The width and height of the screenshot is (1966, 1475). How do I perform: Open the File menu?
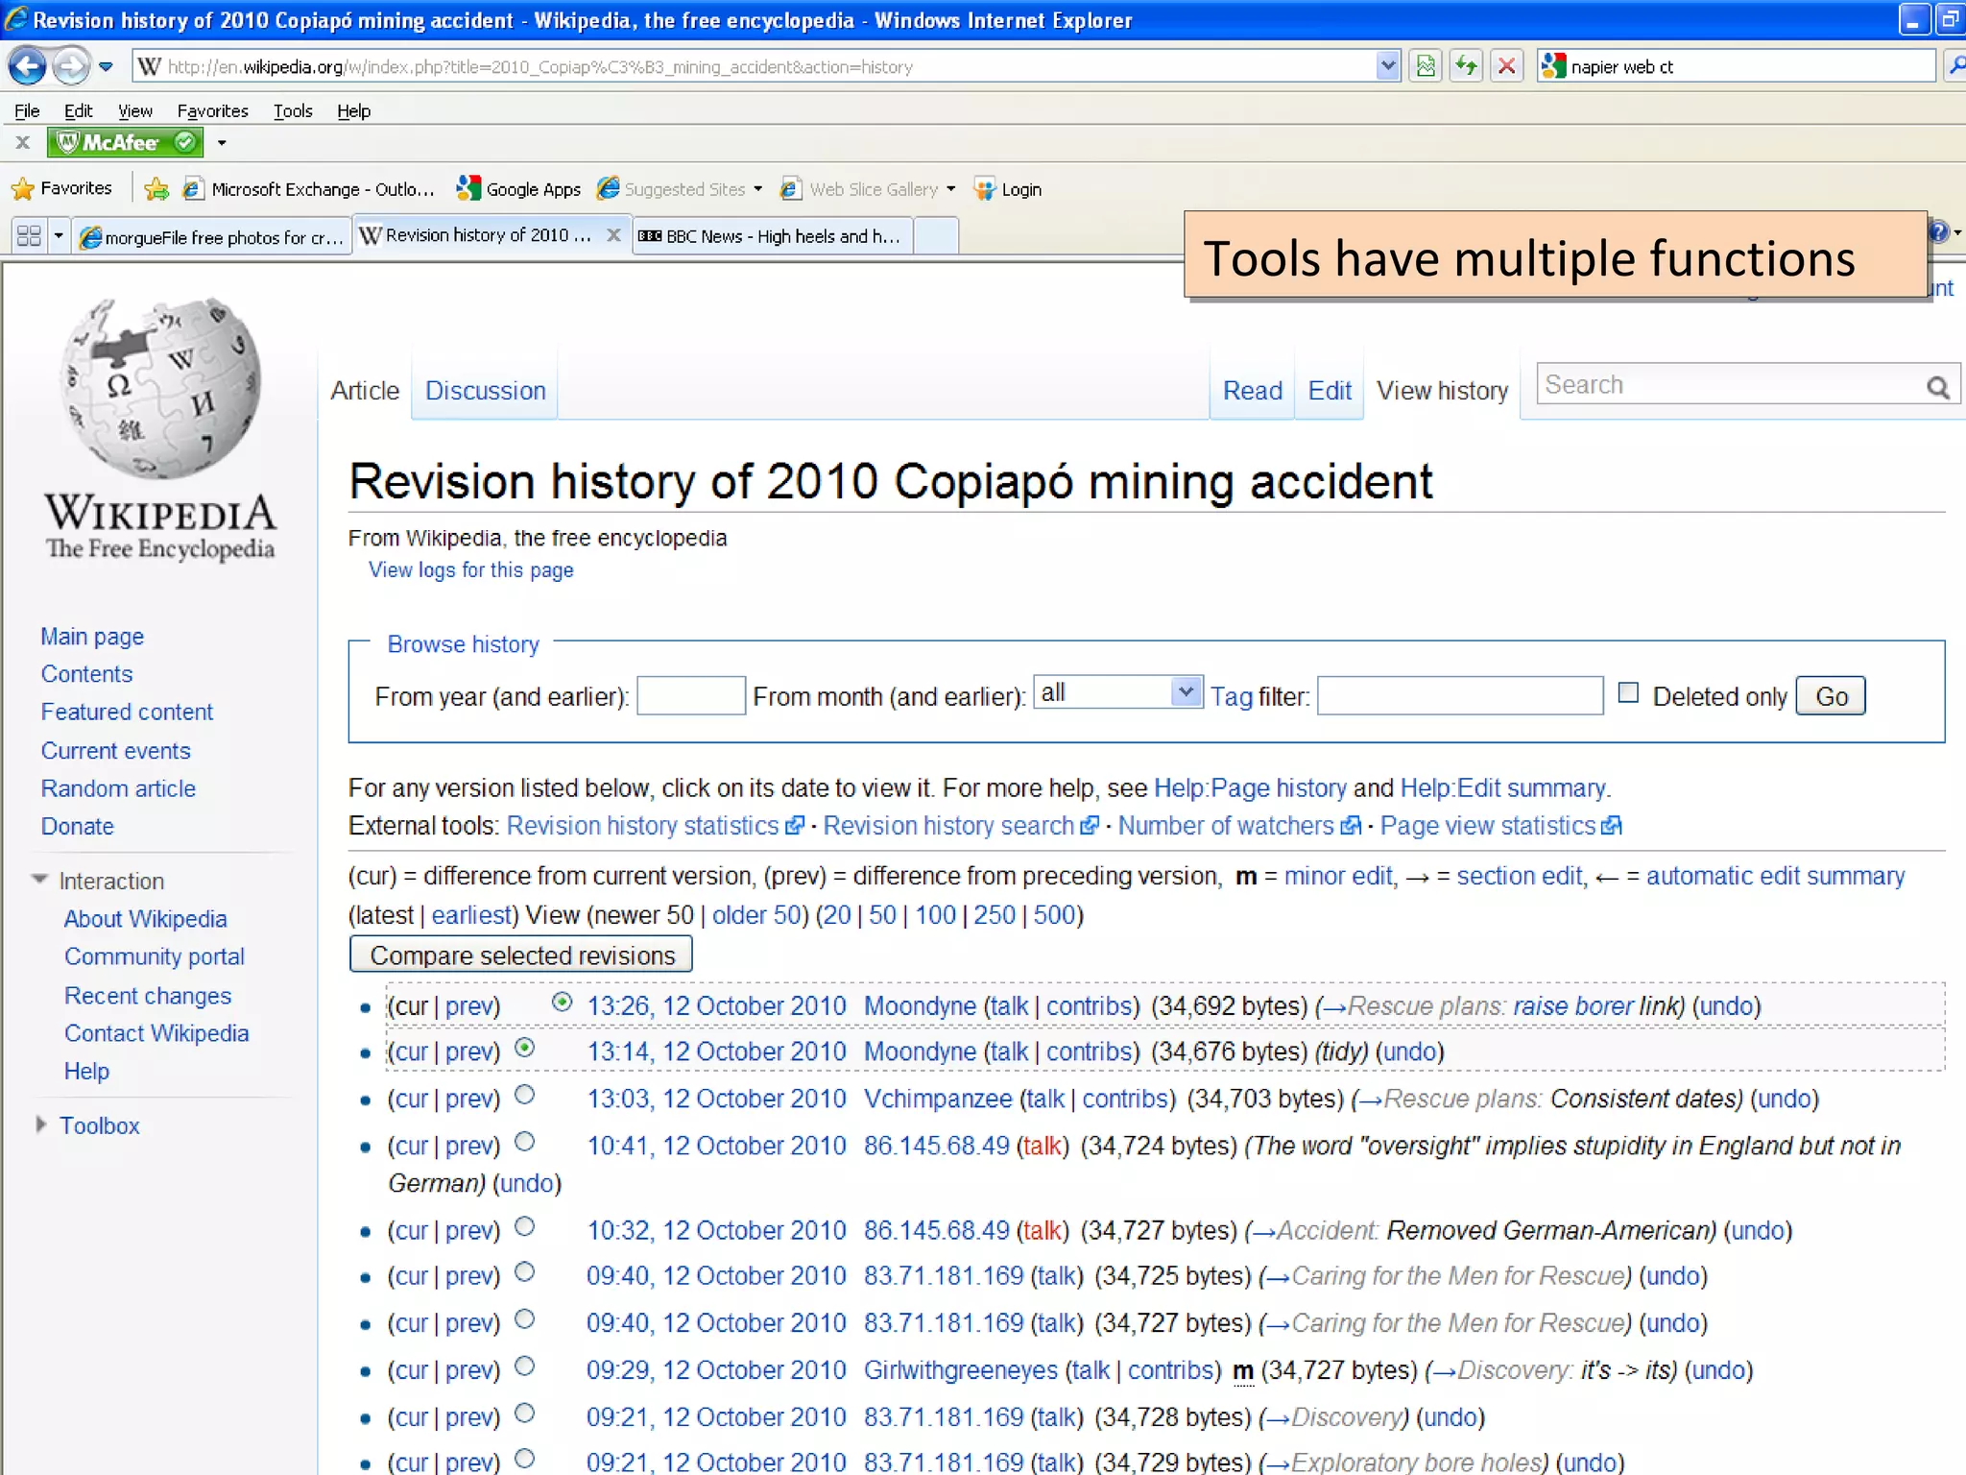click(x=27, y=110)
